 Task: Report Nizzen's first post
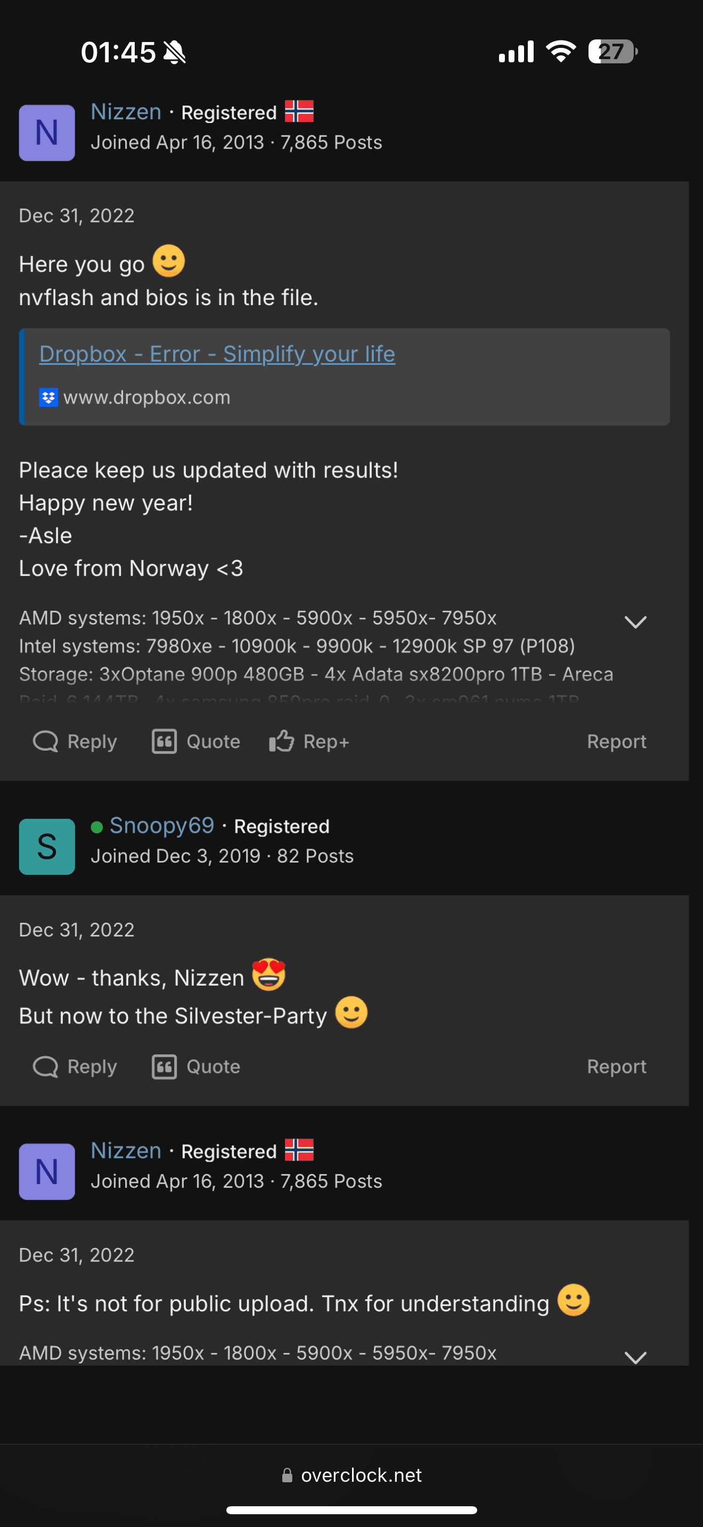point(617,742)
